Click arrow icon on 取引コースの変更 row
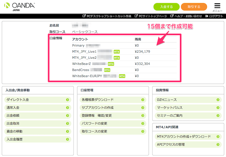The image size is (226, 157). coord(143,131)
